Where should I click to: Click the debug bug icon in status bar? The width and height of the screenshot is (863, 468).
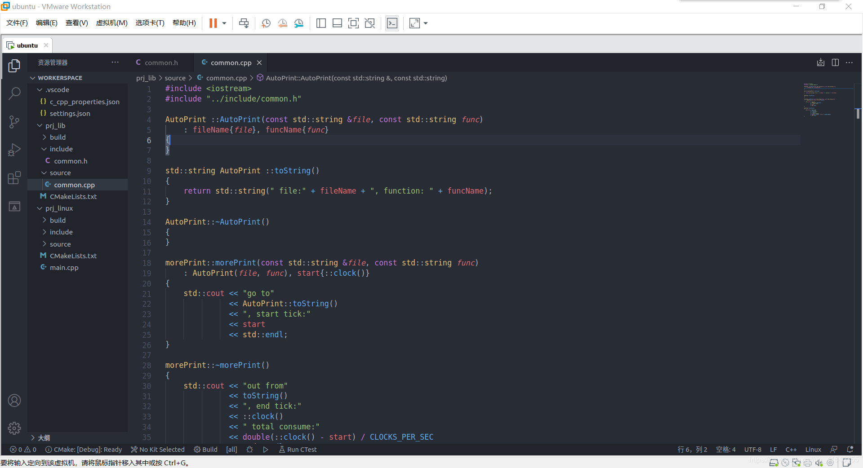[250, 450]
